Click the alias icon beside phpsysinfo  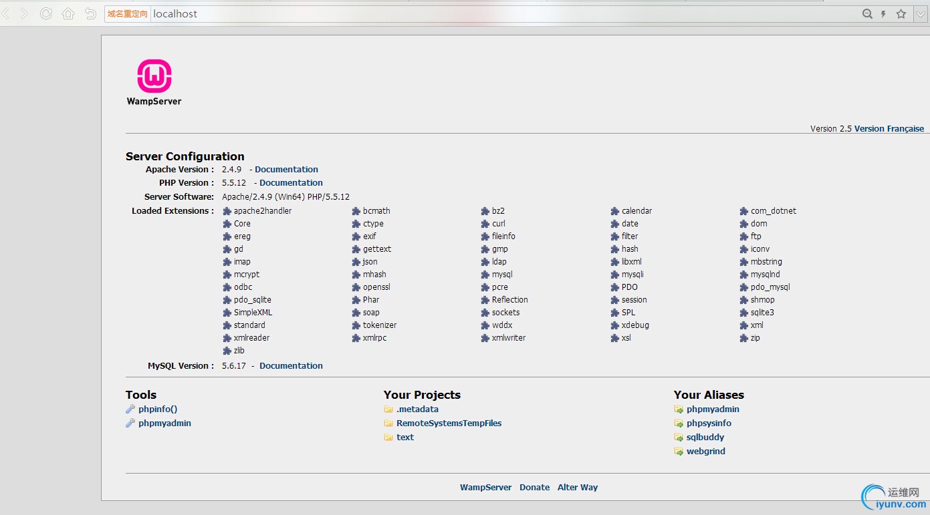[x=679, y=423]
